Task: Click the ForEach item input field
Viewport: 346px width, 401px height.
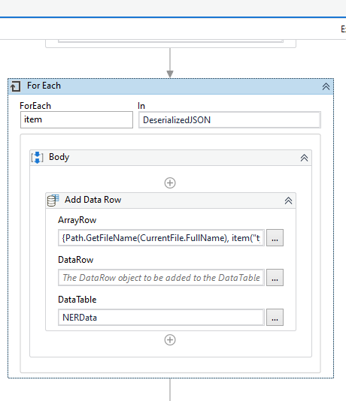Action: 77,119
